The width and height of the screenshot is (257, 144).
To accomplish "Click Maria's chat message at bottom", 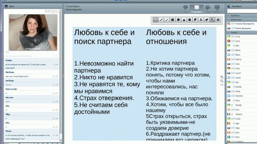I will pyautogui.click(x=28, y=137).
